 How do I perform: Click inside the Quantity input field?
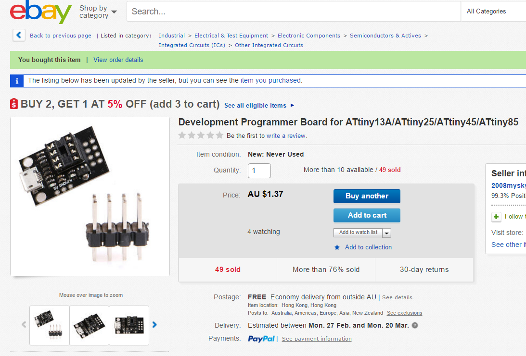[x=259, y=171]
